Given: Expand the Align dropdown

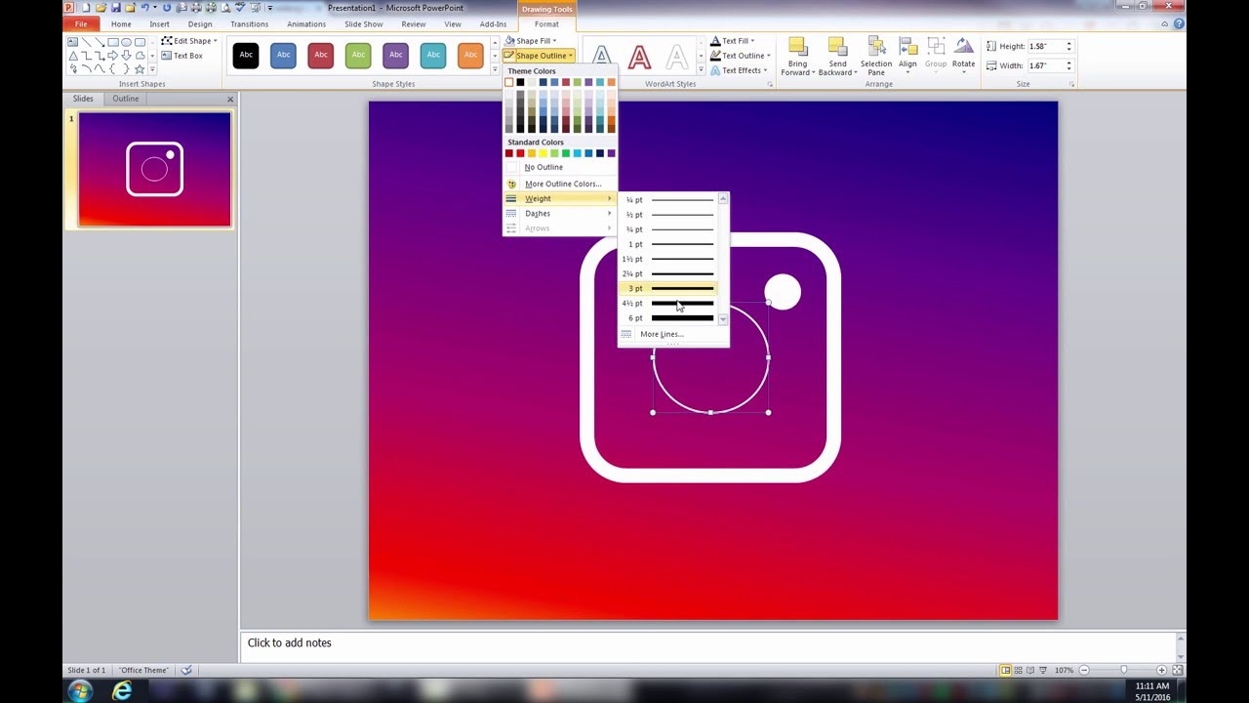Looking at the screenshot, I should [x=907, y=57].
